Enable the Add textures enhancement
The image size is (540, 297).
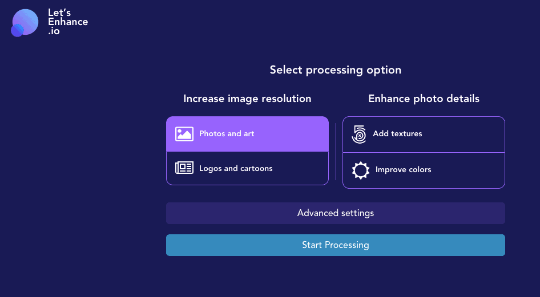(424, 135)
